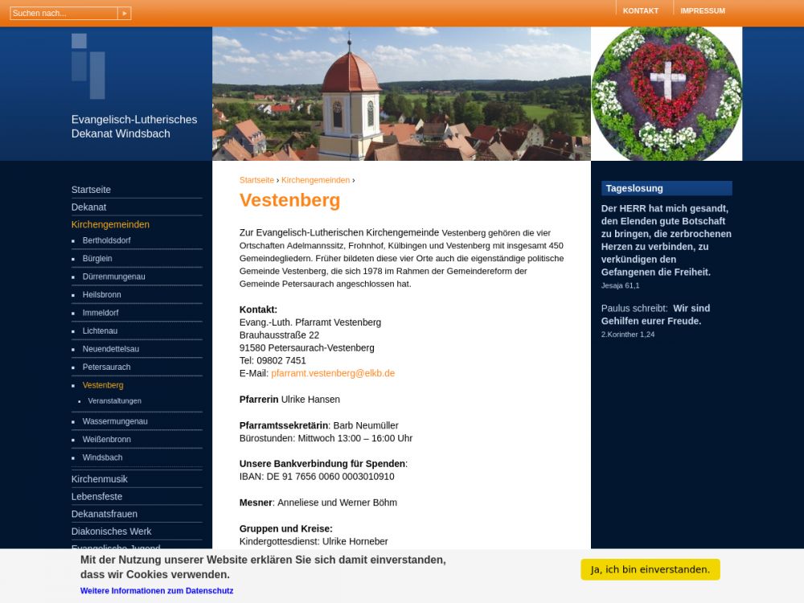Click the Dekanat logo icon

click(88, 66)
